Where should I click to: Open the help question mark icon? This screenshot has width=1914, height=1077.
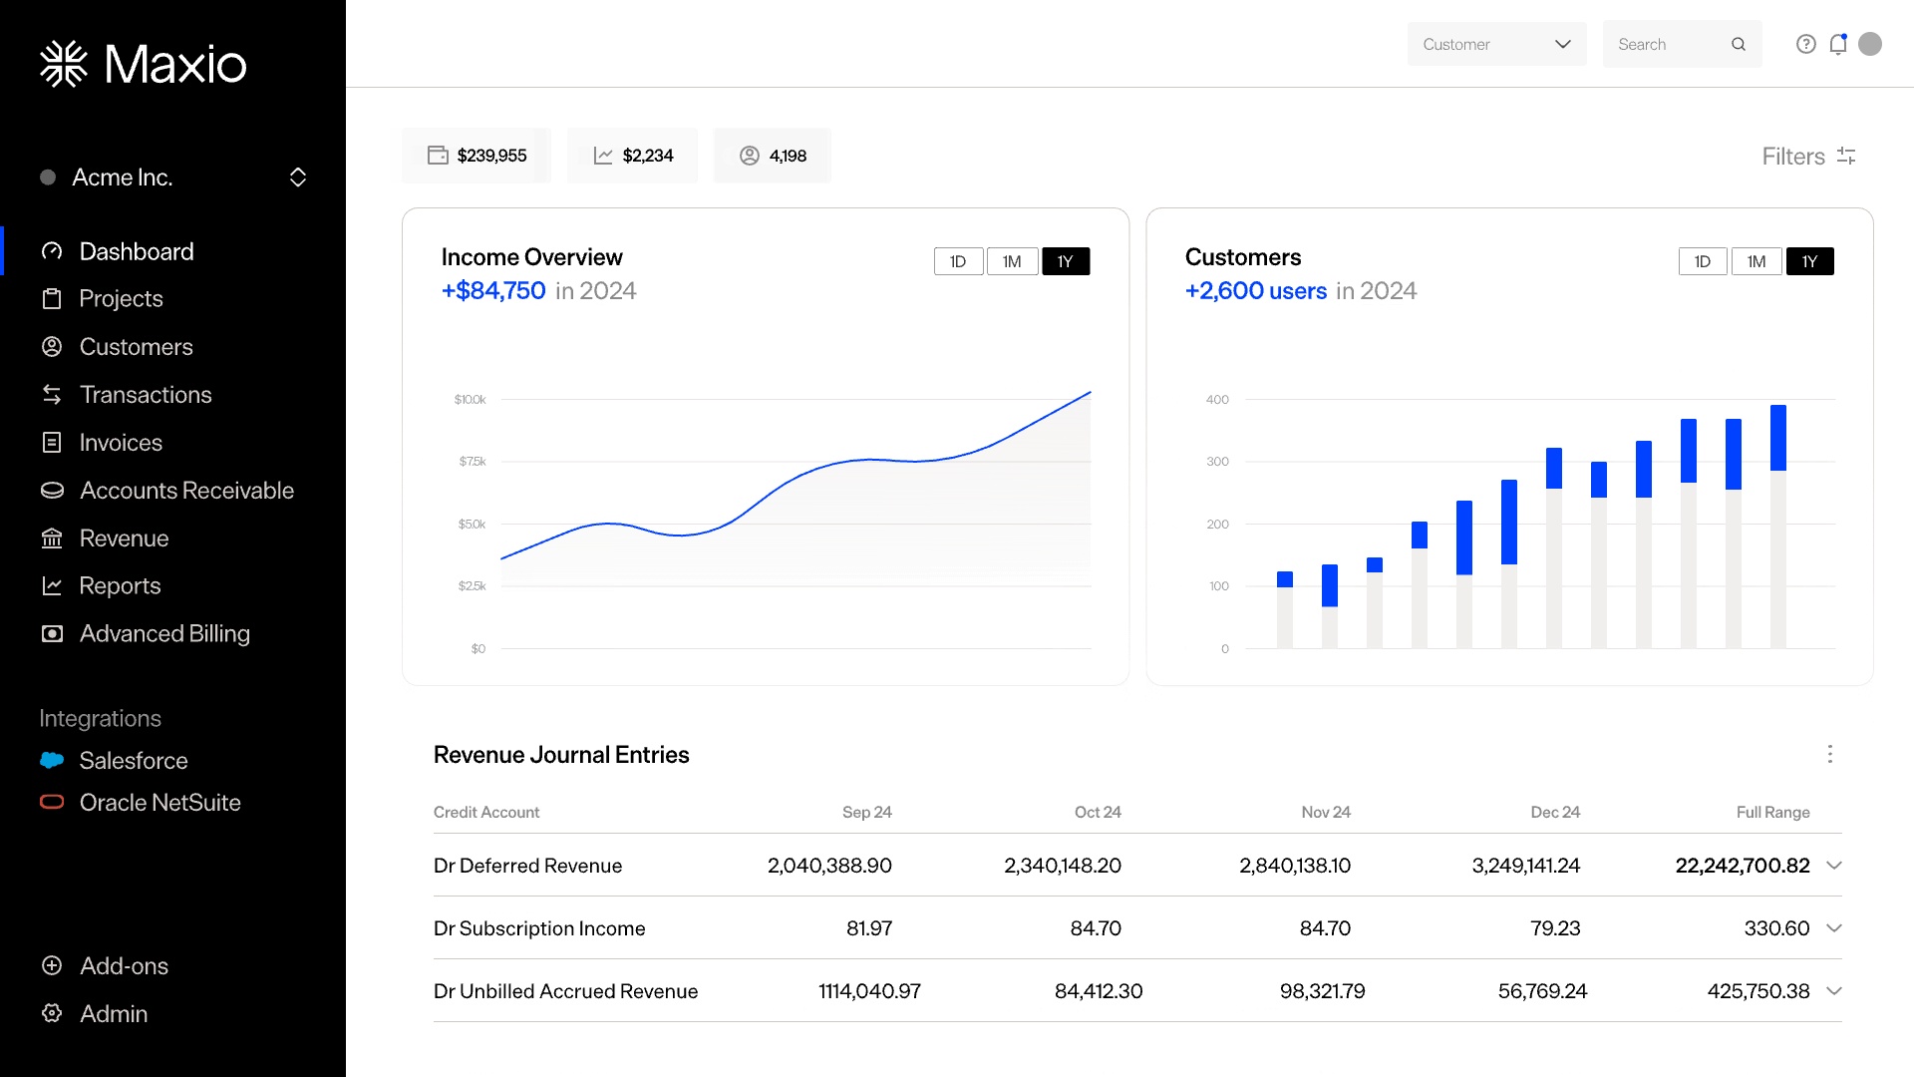coord(1805,44)
